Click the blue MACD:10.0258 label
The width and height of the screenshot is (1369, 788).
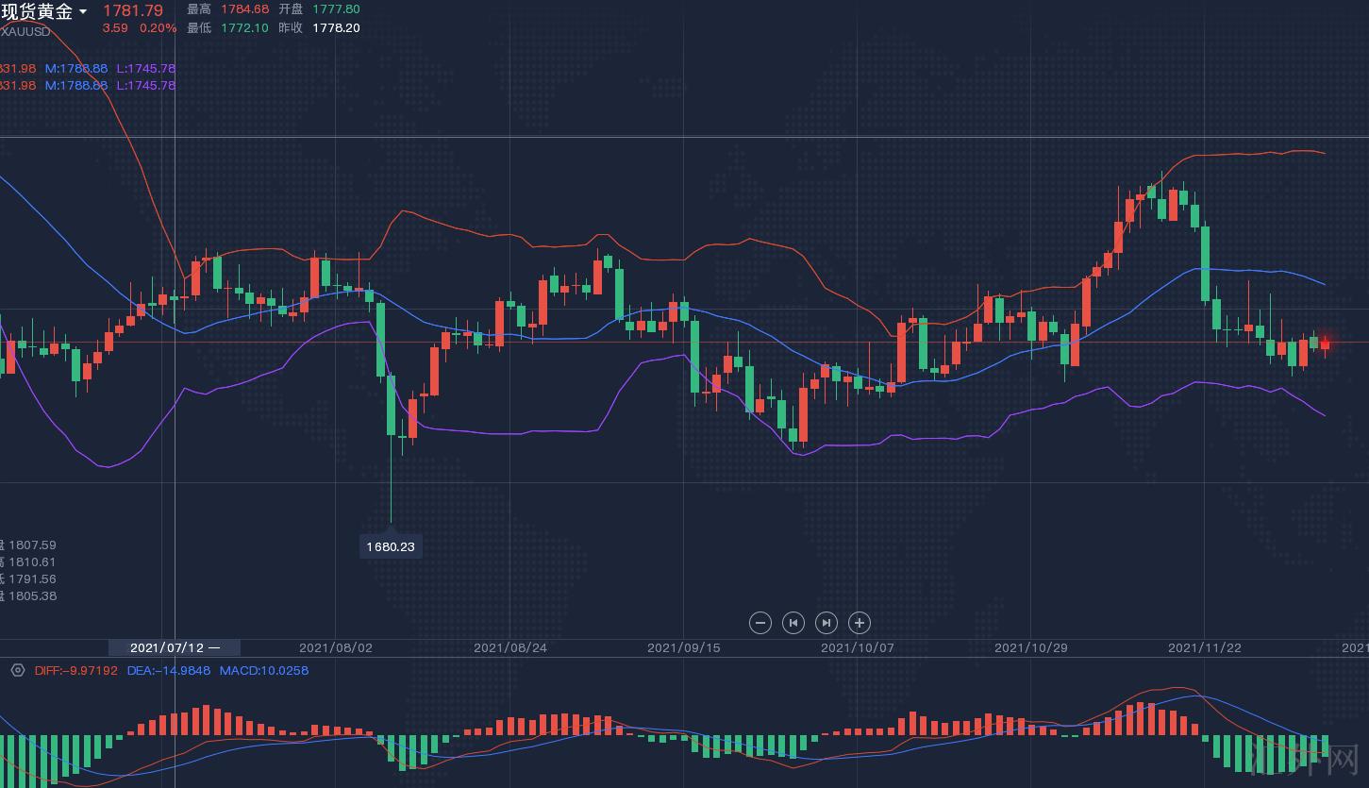(264, 670)
